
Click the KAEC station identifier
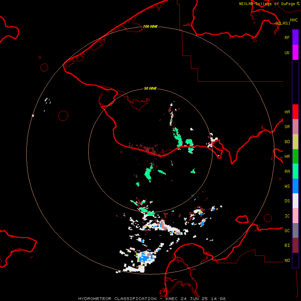[x=172, y=299]
